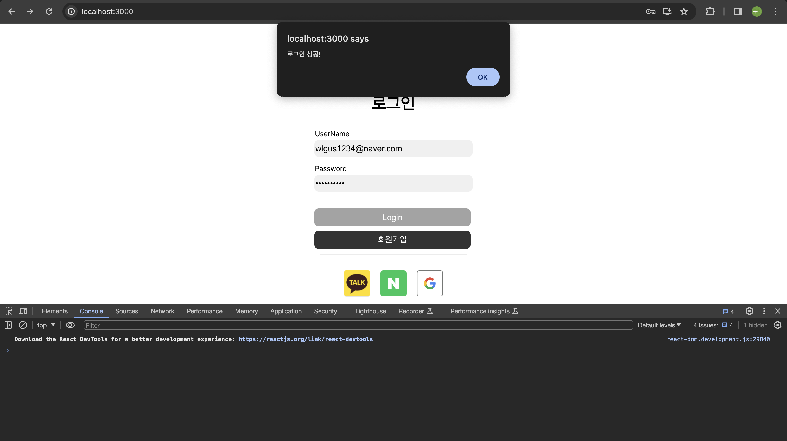
Task: Toggle the device toolbar emulation
Action: pyautogui.click(x=23, y=311)
